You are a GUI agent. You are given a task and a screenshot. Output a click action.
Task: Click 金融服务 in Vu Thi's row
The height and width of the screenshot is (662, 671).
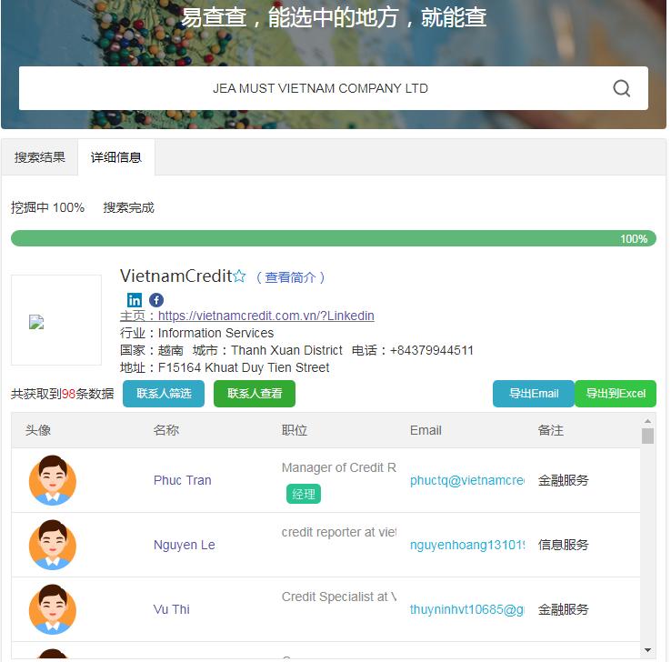coord(563,609)
